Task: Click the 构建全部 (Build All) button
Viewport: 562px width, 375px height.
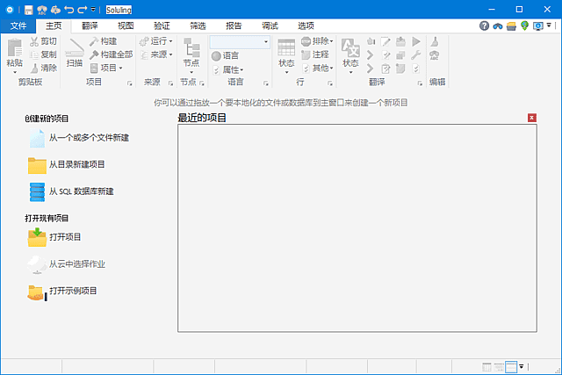Action: pyautogui.click(x=111, y=54)
